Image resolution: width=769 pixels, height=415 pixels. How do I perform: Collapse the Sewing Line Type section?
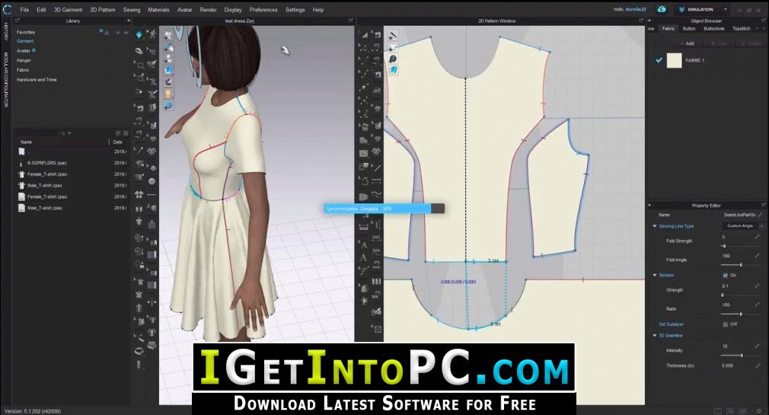coord(654,226)
